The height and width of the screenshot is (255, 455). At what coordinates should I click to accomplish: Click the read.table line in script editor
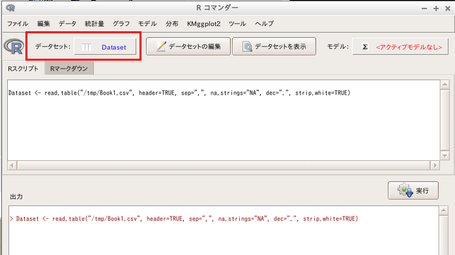click(x=179, y=93)
